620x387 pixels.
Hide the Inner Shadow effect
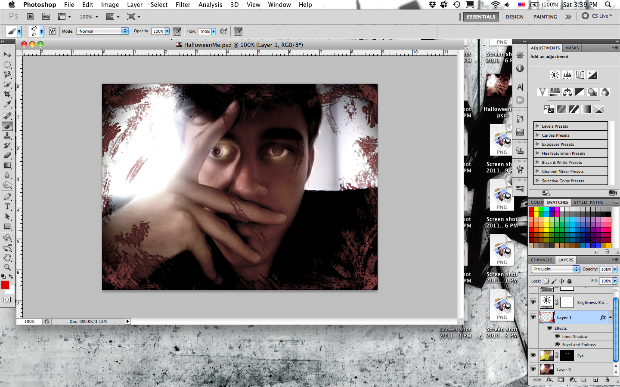coord(558,336)
